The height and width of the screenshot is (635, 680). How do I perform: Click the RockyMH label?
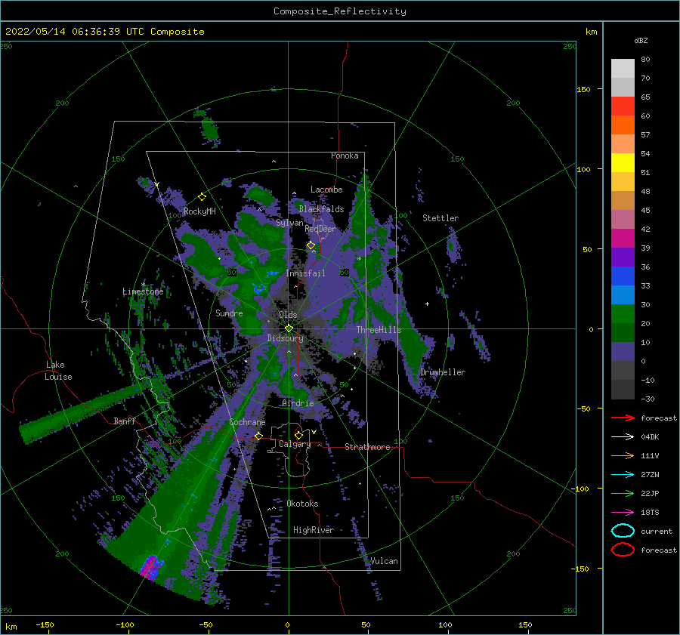tap(199, 211)
